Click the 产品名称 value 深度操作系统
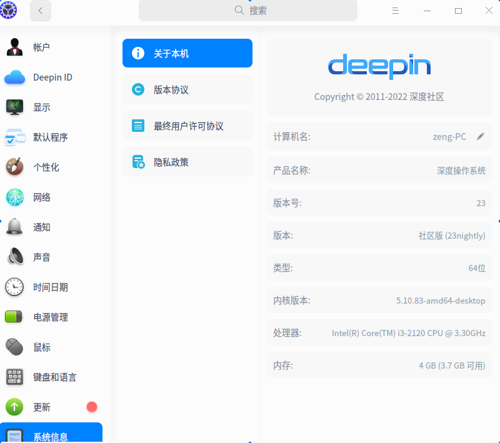500x443 pixels. (x=461, y=171)
